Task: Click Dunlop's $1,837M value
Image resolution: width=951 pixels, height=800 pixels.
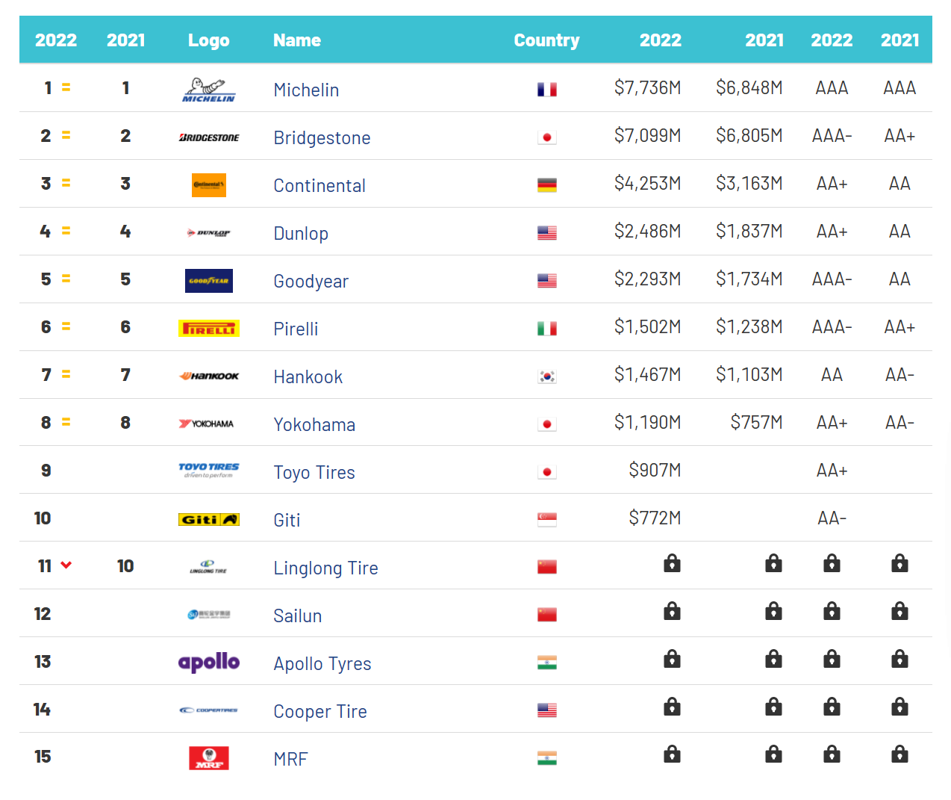Action: coord(749,231)
